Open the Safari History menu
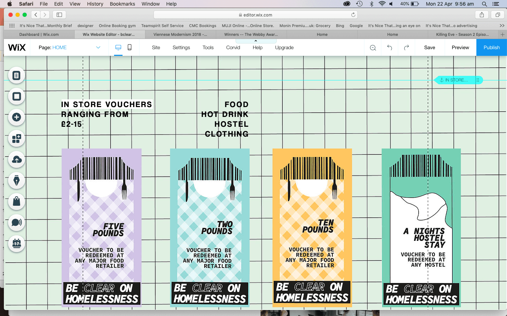The height and width of the screenshot is (316, 507). click(95, 4)
